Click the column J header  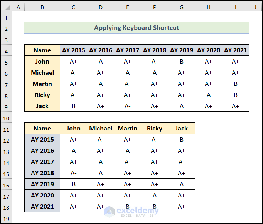pos(255,7)
